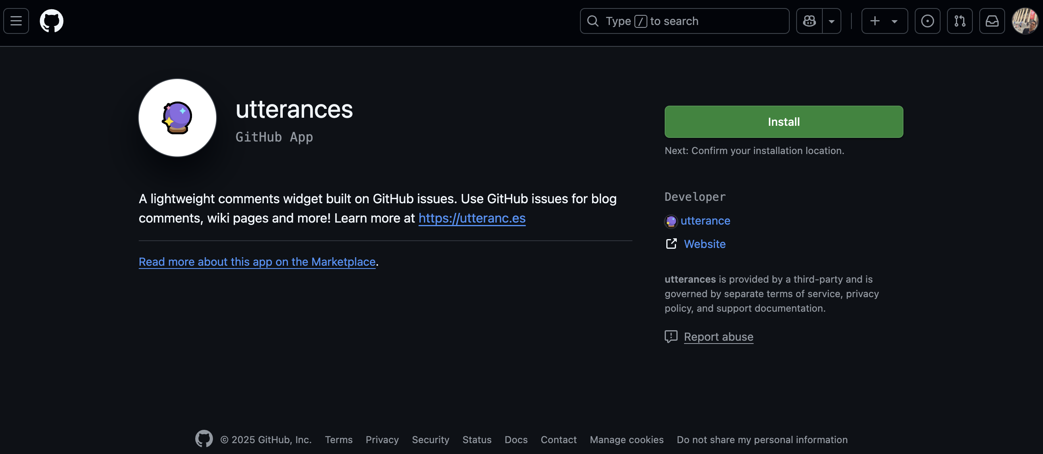Click the report icon beside Report abuse
Image resolution: width=1043 pixels, height=454 pixels.
[671, 337]
